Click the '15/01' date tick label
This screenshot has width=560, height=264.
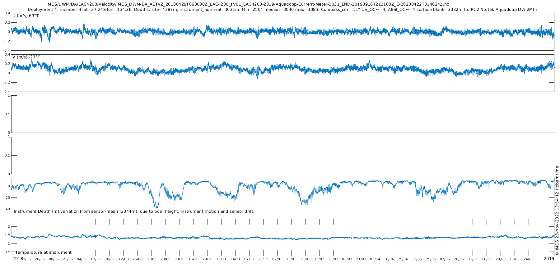point(291,259)
